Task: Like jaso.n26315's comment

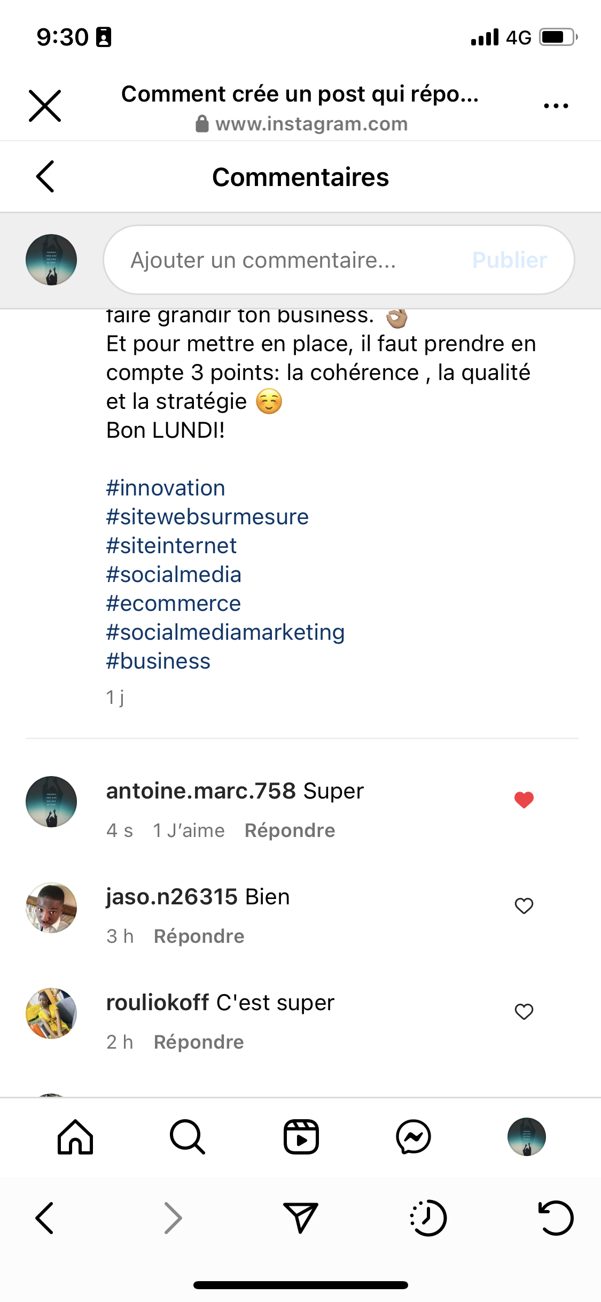Action: click(524, 906)
